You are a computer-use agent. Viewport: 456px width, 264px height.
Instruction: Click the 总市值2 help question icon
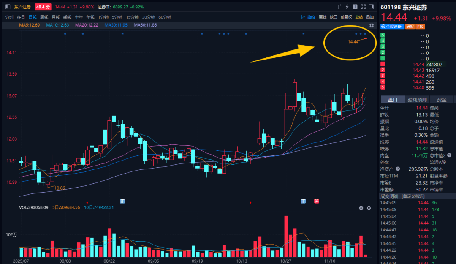[x=449, y=155]
